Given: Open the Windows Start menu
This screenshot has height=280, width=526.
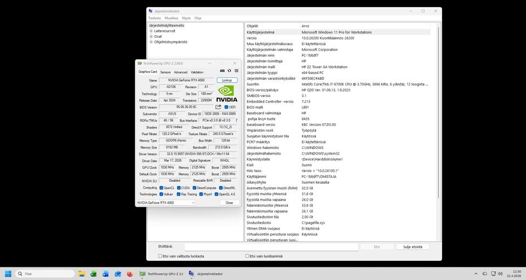Looking at the screenshot, I should click(x=8, y=273).
